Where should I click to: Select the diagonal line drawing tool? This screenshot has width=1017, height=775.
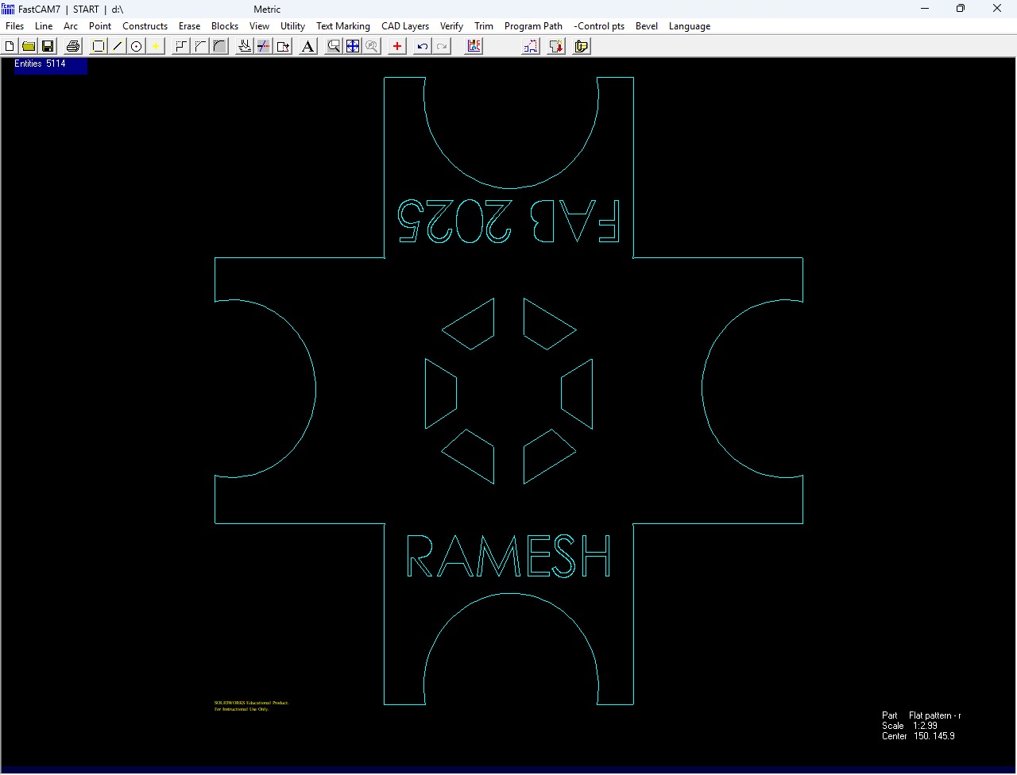pyautogui.click(x=118, y=46)
